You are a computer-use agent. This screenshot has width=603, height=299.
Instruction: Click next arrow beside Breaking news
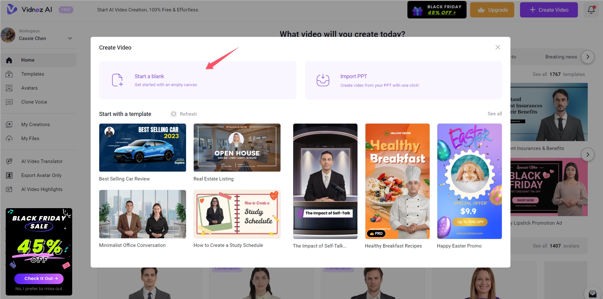click(588, 57)
